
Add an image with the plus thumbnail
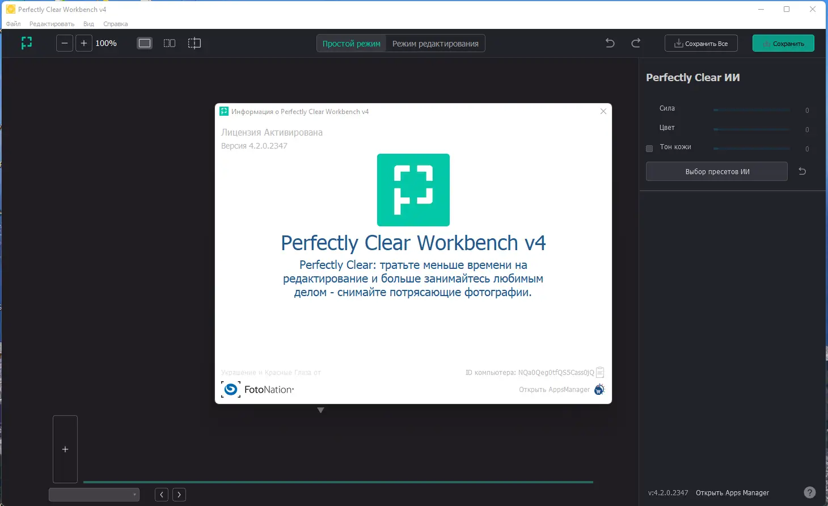pos(65,449)
